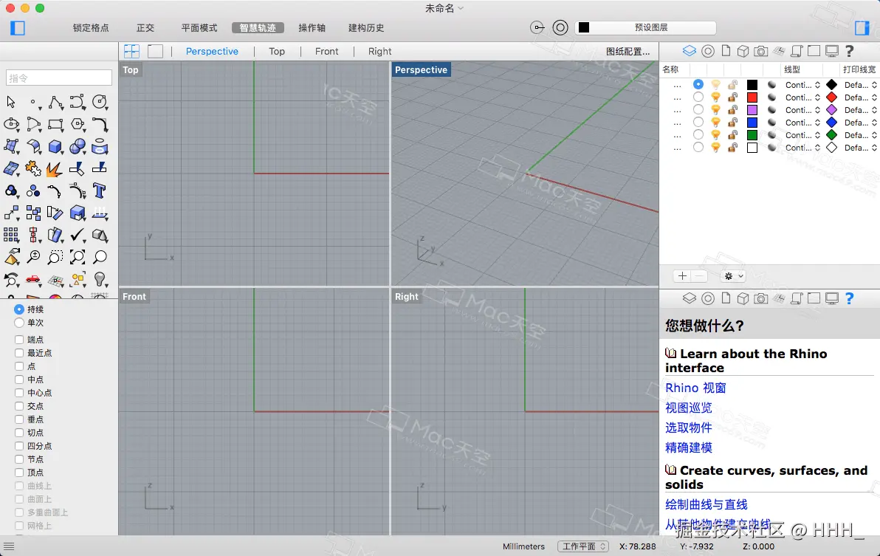Select the Boolean union spheres tool
Screen dimensions: 880x556
click(x=78, y=146)
